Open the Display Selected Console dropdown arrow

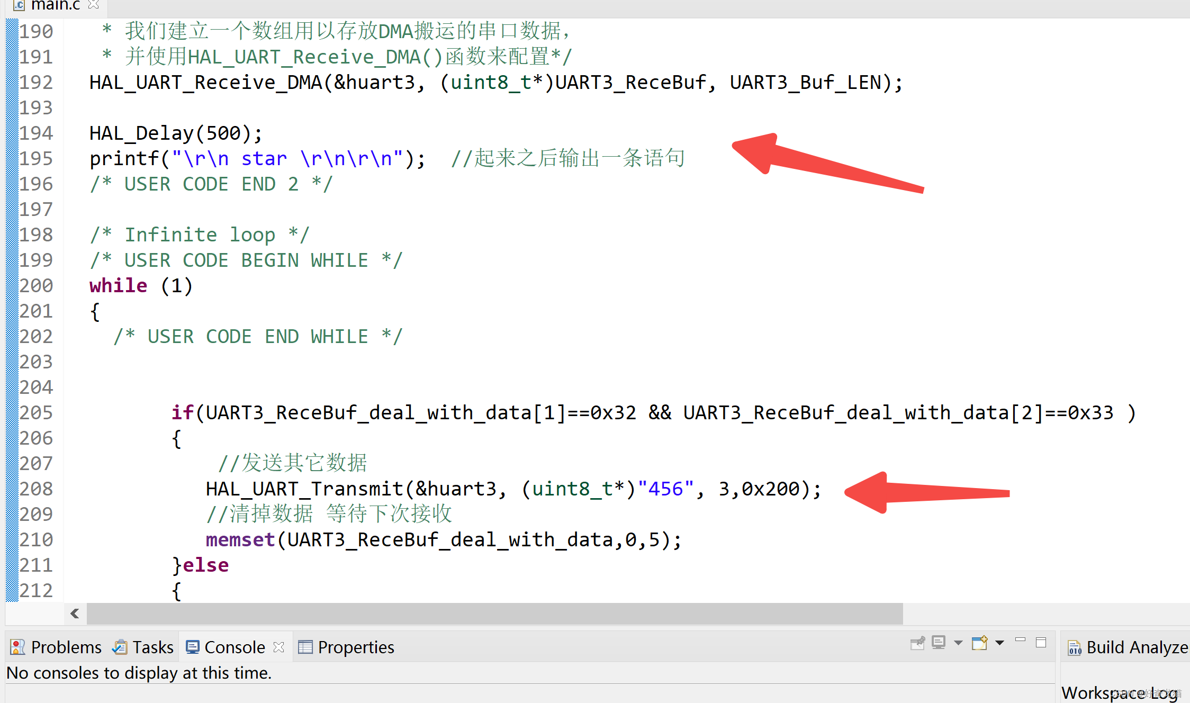[958, 643]
